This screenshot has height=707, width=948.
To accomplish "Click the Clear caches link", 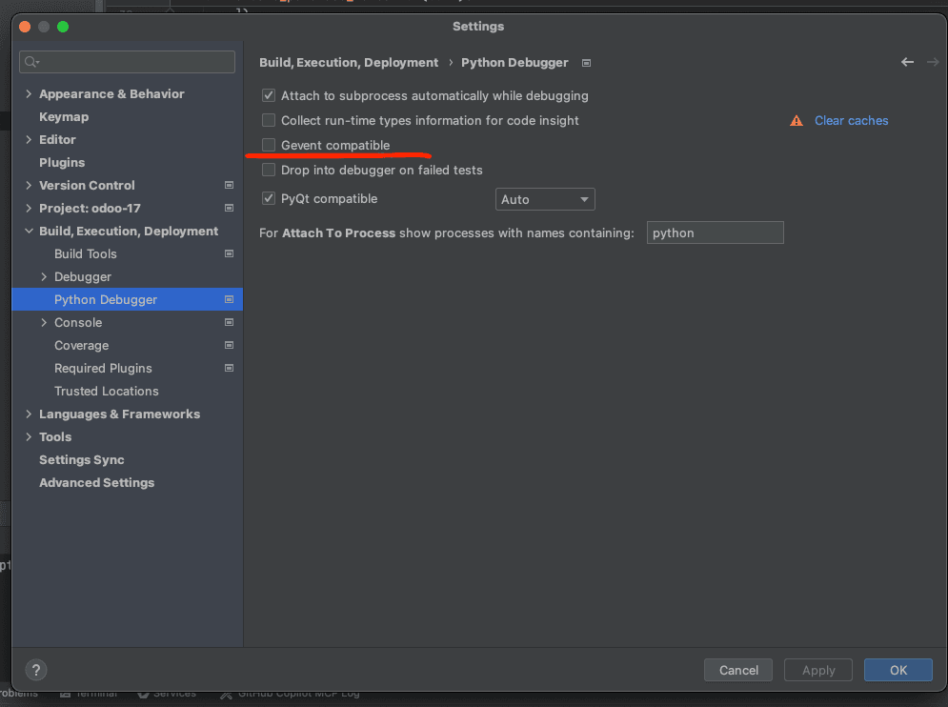I will [851, 121].
